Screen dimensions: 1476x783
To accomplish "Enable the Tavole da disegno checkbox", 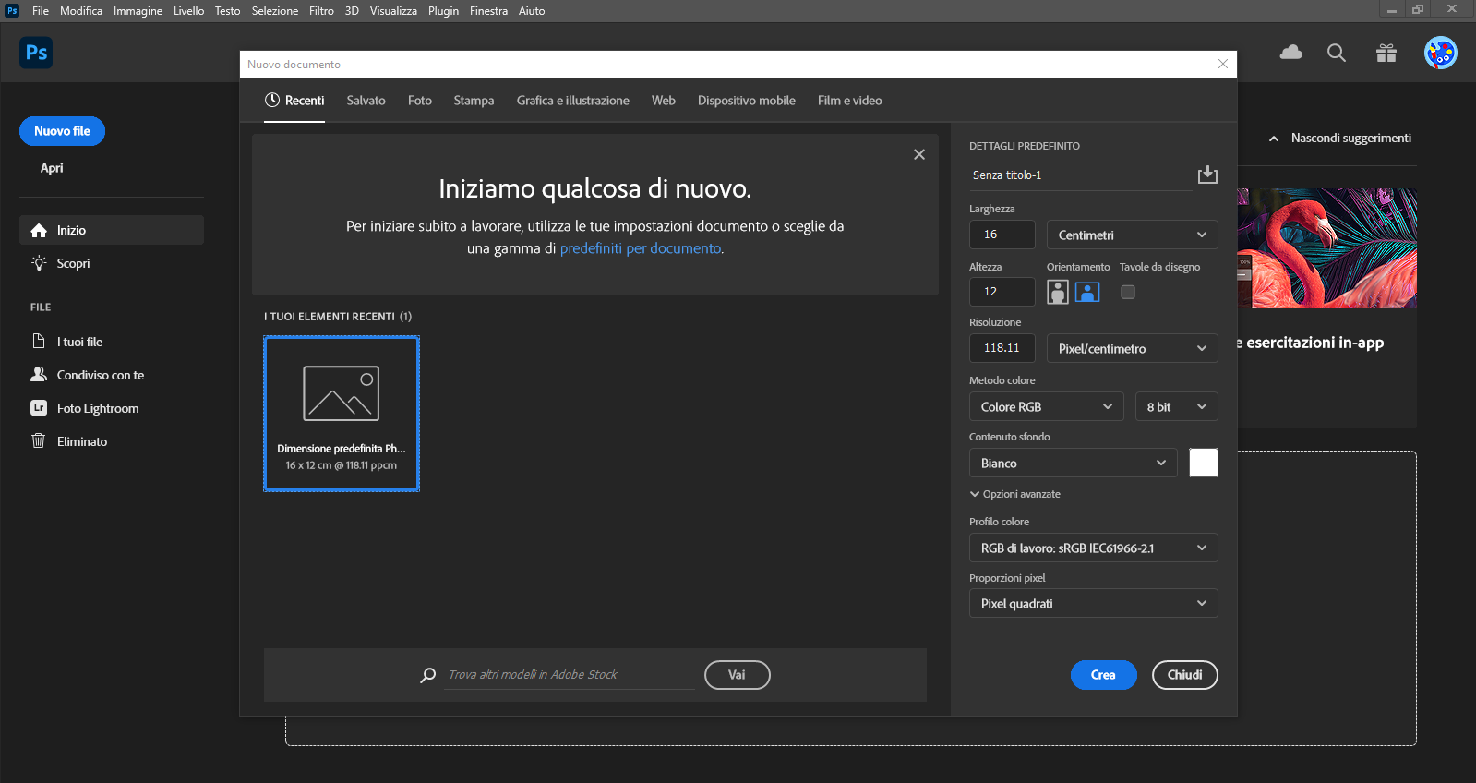I will [x=1128, y=292].
